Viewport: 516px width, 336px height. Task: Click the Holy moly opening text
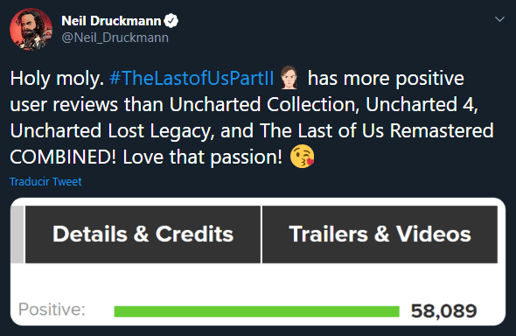pyautogui.click(x=57, y=79)
